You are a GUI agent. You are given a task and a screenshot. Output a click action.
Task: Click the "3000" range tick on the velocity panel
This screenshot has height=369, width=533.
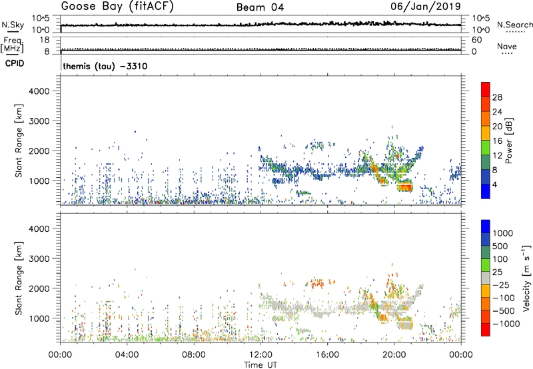[39, 258]
